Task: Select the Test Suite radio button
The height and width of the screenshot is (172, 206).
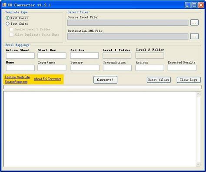Action: point(7,24)
